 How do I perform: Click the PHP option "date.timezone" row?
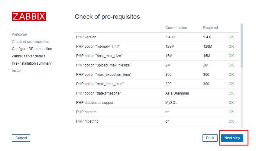[100, 93]
